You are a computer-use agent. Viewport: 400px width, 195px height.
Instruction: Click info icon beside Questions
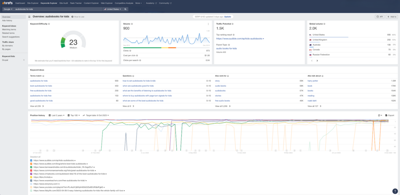(x=133, y=76)
